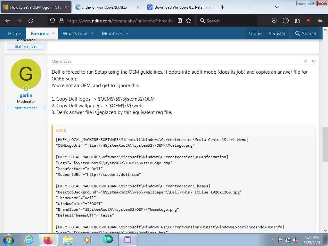
Task: Close the Index of /windows/8.x/8.1/ tab
Action: click(138, 7)
